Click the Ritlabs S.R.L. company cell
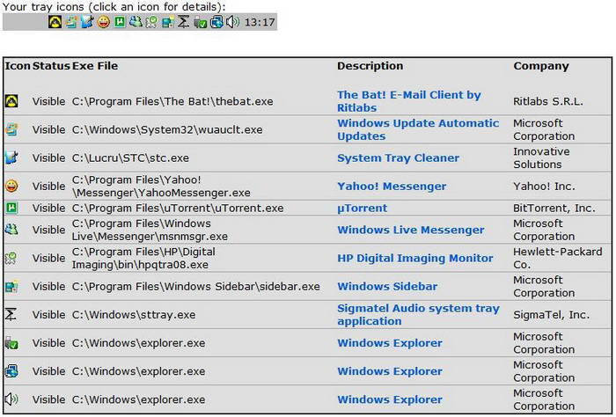616x417 pixels. click(x=548, y=101)
